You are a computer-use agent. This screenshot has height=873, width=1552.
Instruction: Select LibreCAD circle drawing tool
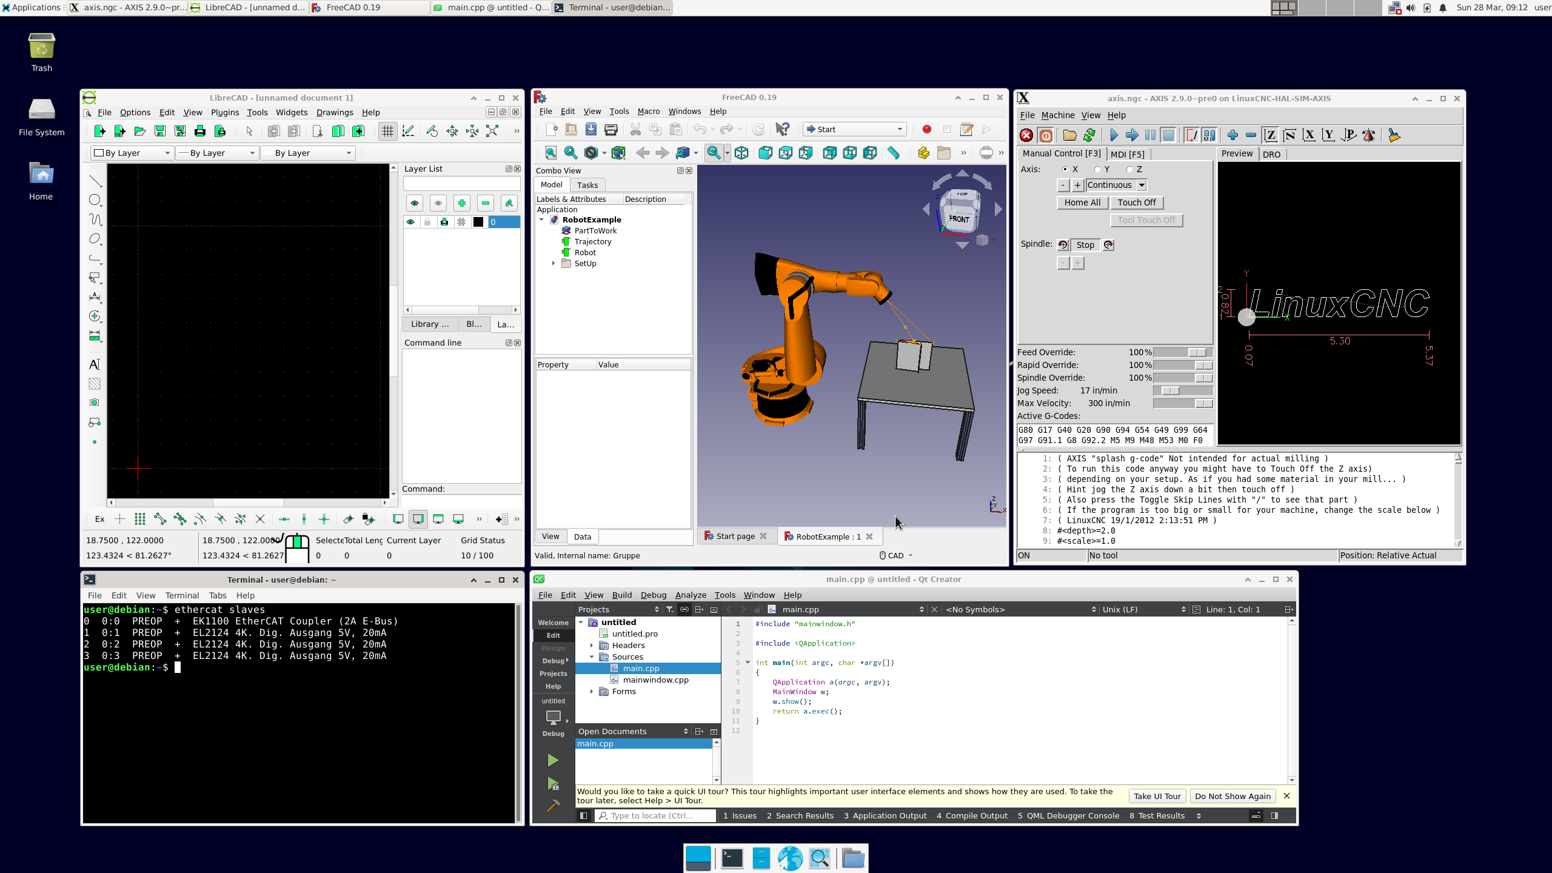tap(95, 200)
